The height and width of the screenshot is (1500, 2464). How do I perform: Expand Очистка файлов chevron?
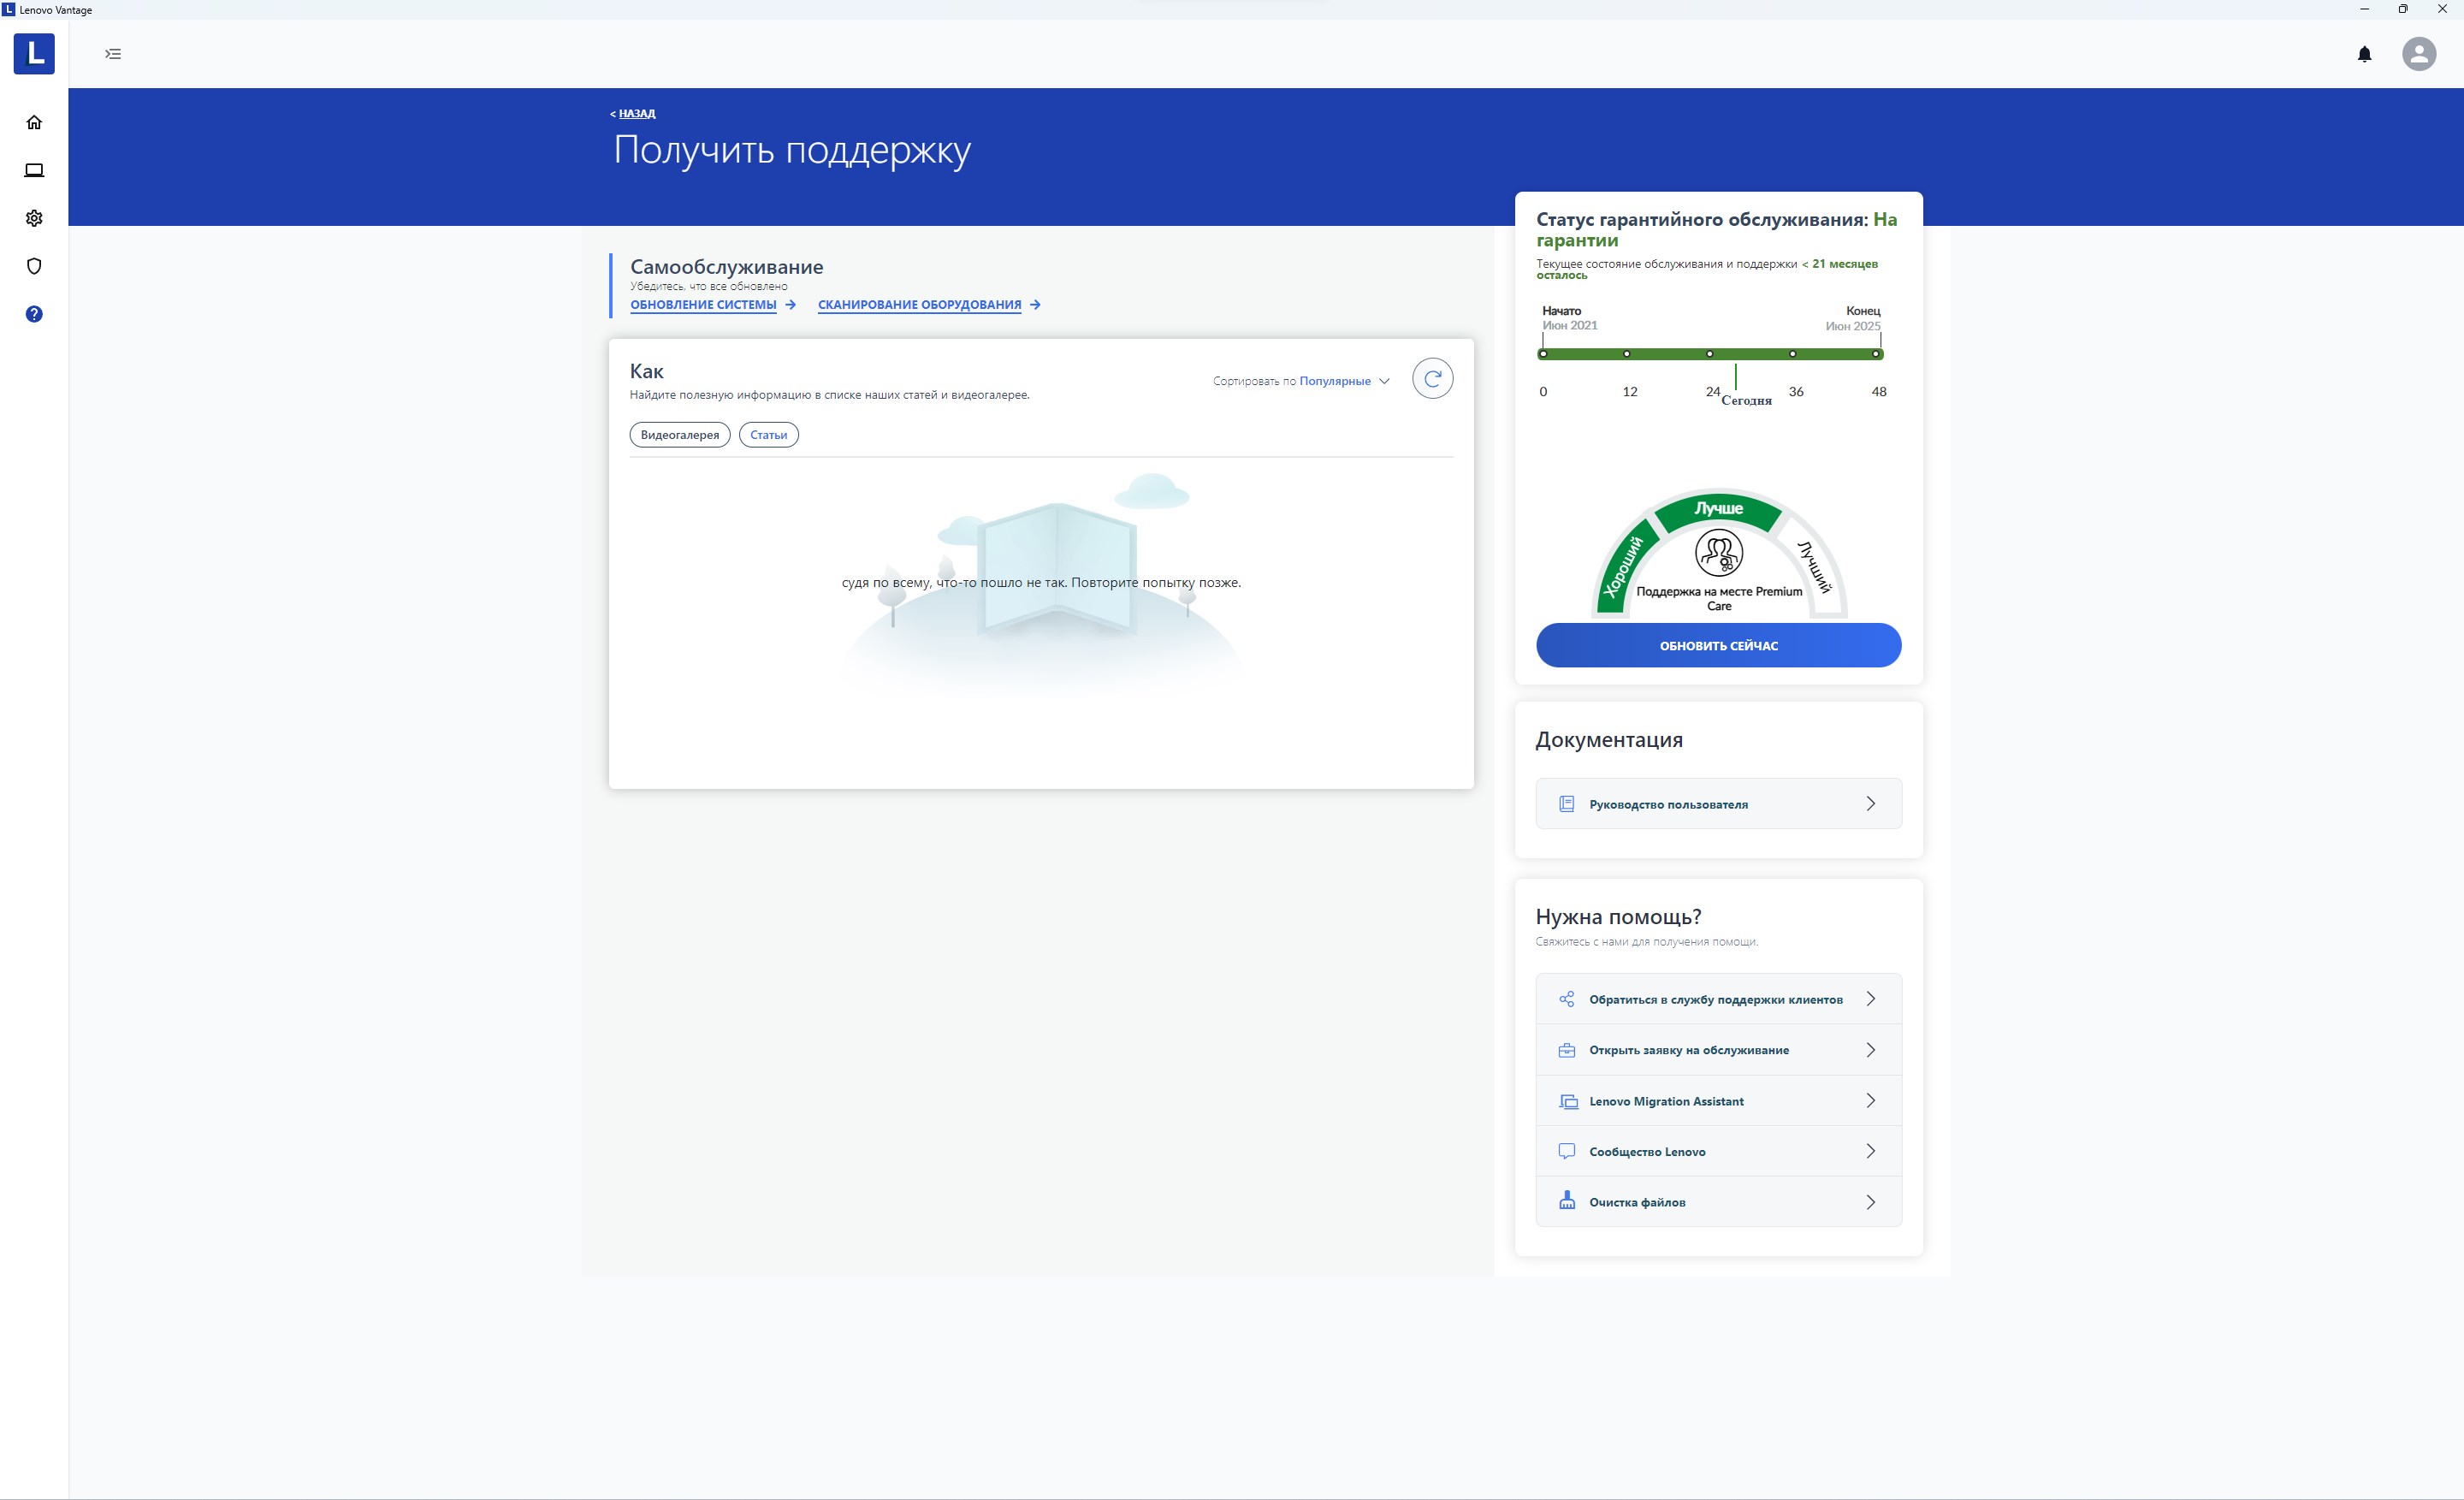pos(1870,1202)
